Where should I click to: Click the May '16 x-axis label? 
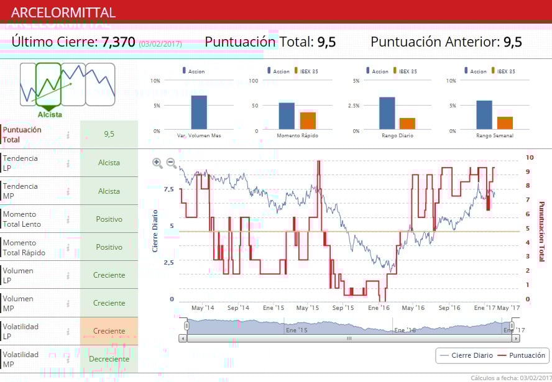click(x=413, y=308)
